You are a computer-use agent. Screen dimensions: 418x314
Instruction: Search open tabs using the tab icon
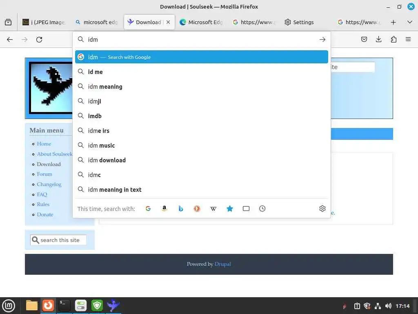(x=246, y=209)
